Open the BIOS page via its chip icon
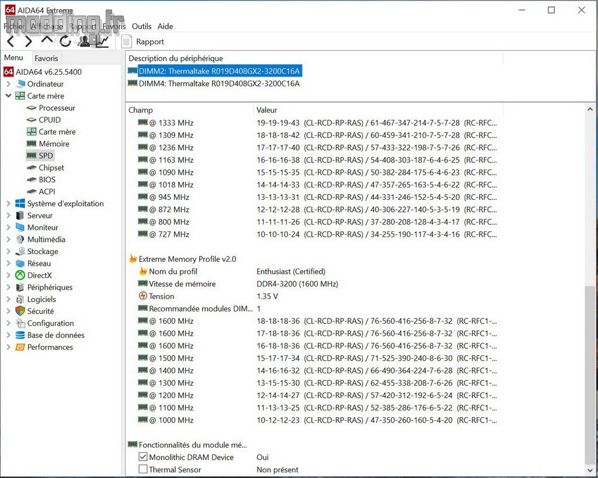598x478 pixels. coord(32,179)
